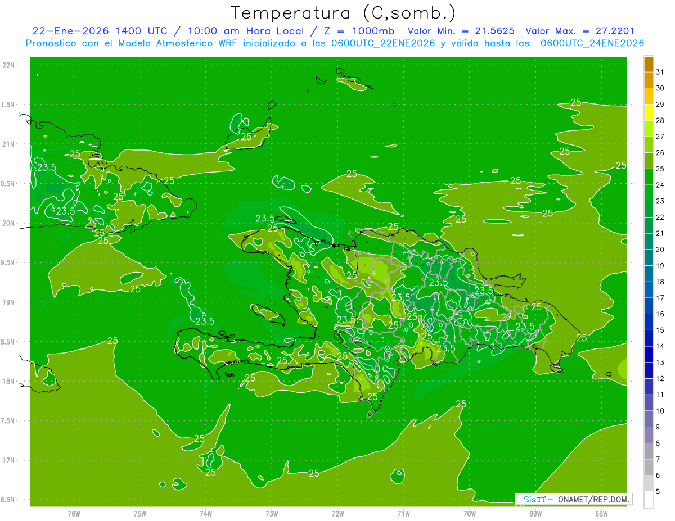Click the 73W longitude axis label
This screenshot has height=521, width=675.
pyautogui.click(x=272, y=514)
